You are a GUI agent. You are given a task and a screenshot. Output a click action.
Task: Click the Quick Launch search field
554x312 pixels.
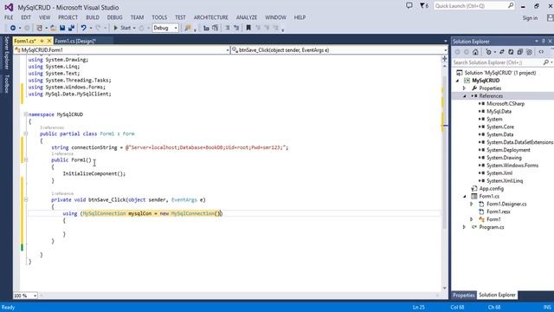(473, 6)
